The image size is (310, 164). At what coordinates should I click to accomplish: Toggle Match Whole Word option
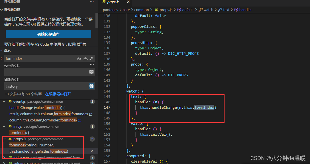[x=85, y=58]
